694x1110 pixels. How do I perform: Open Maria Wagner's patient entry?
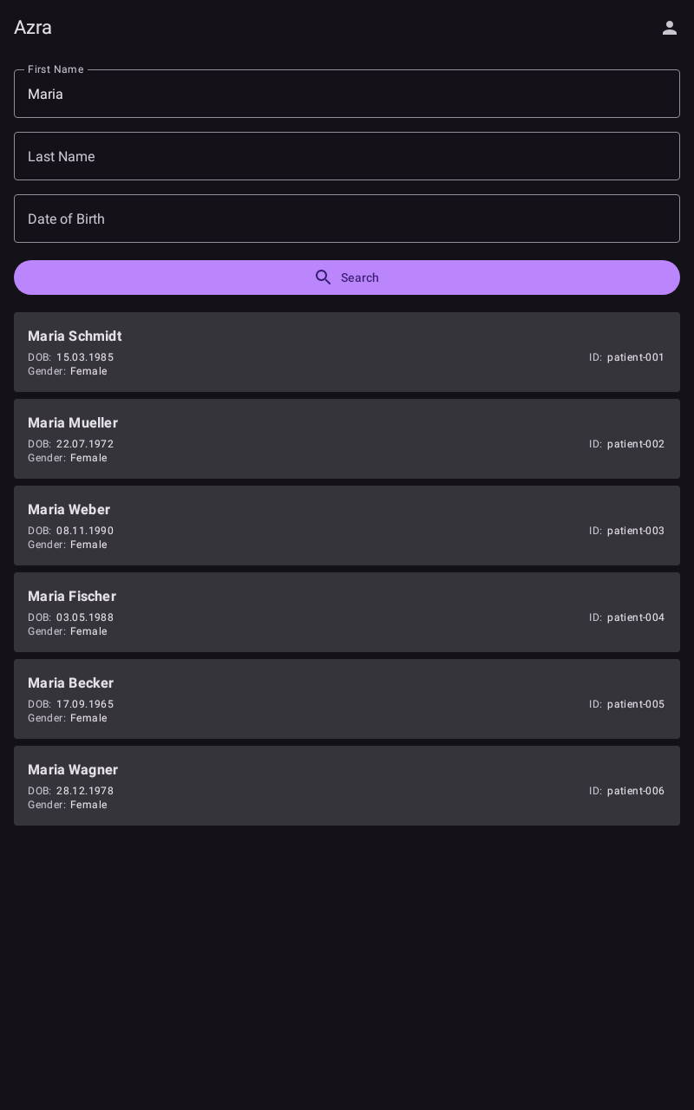coord(347,786)
